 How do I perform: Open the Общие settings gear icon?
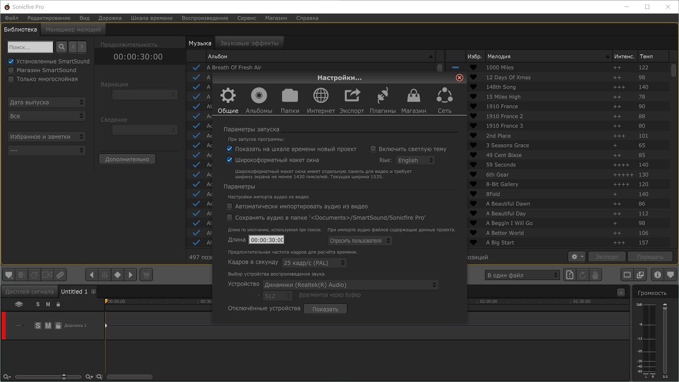(x=228, y=95)
